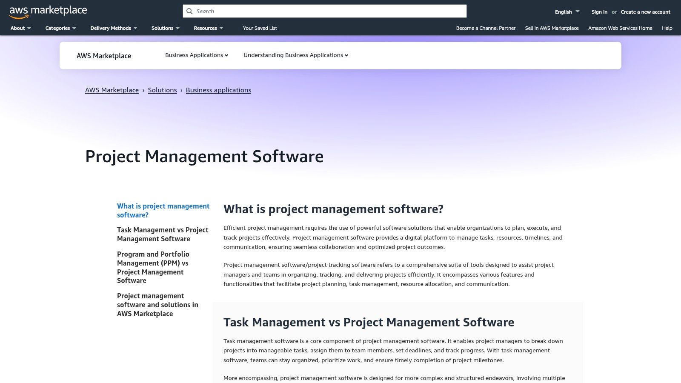Click Sign in
The width and height of the screenshot is (681, 383).
[x=599, y=12]
